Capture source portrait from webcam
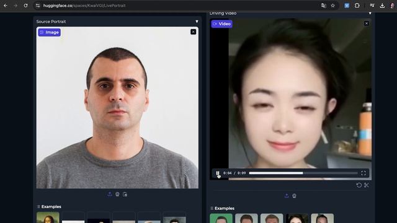Image resolution: width=397 pixels, height=223 pixels. click(x=117, y=194)
